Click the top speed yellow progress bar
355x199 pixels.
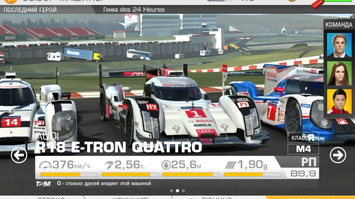[69, 175]
